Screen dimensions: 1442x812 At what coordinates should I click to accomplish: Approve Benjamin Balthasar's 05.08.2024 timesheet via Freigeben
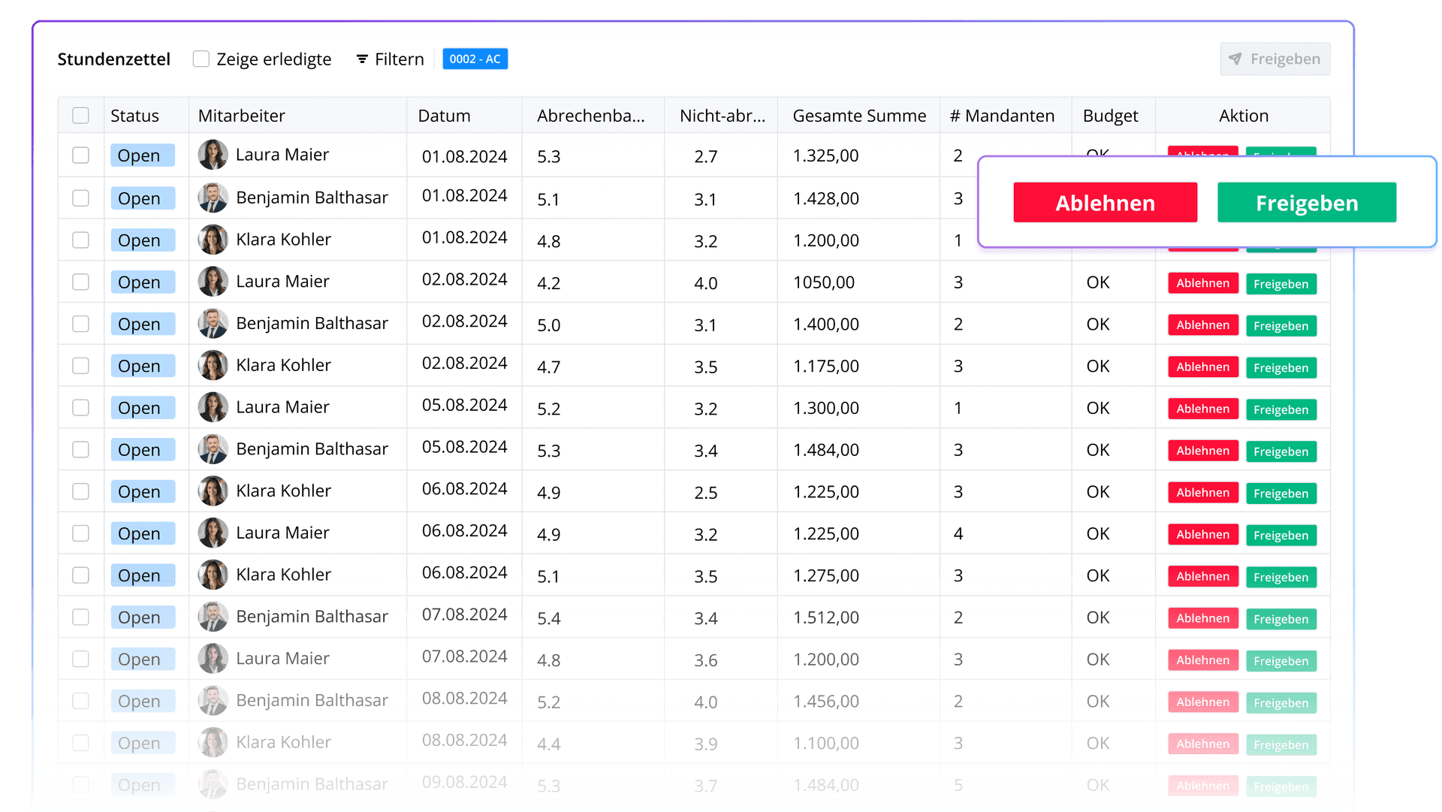point(1281,451)
